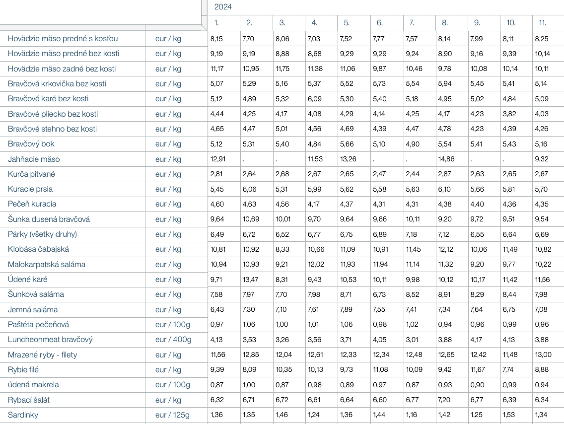564x424 pixels.
Task: Open the Sardinky row label
Action: pos(23,415)
